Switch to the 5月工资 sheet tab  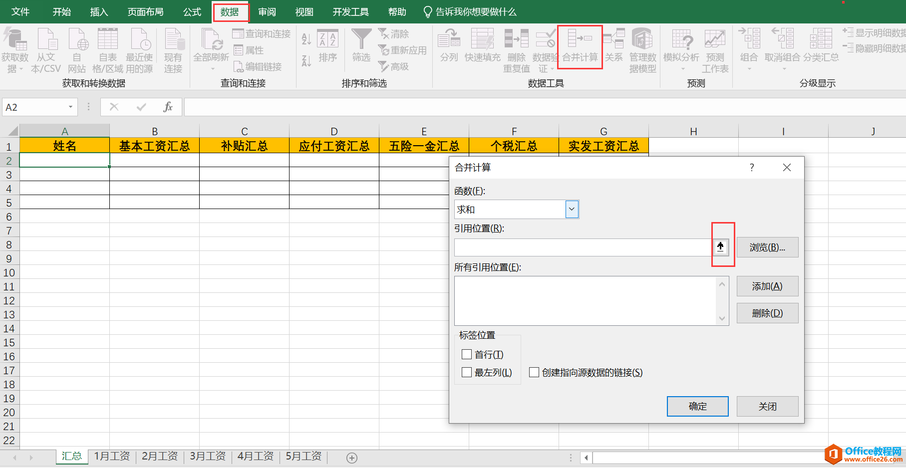tap(303, 456)
